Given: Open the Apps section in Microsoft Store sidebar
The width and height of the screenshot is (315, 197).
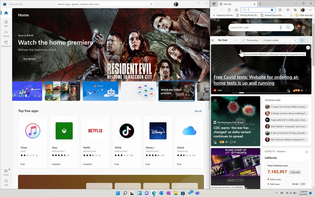Looking at the screenshot, I should coord(6,23).
